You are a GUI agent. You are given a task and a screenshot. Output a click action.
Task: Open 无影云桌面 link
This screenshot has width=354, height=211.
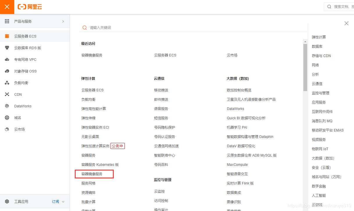click(x=90, y=136)
